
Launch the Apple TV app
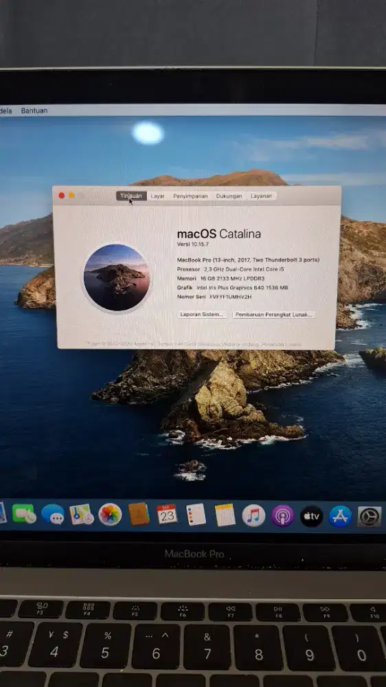coord(312,516)
